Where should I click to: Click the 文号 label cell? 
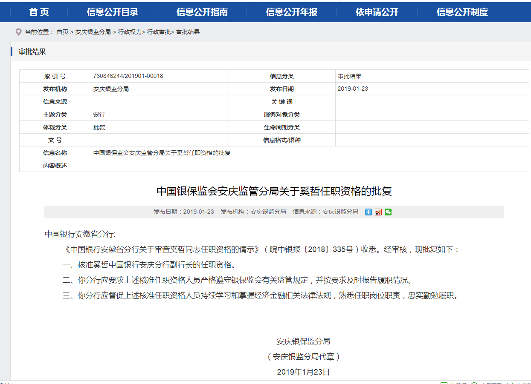(x=55, y=140)
